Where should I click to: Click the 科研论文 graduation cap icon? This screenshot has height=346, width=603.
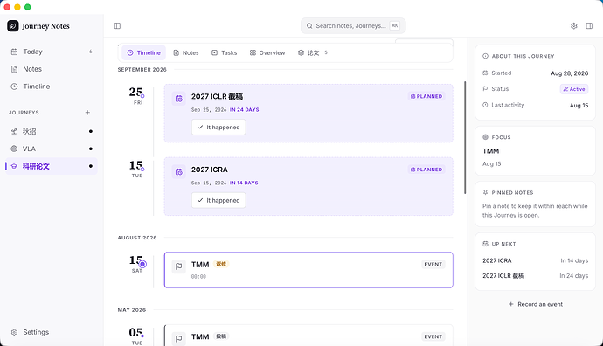pos(14,166)
